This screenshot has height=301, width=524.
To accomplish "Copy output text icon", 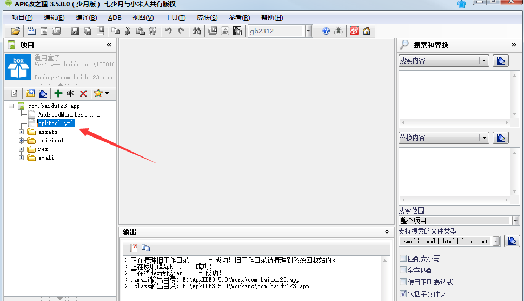I will pyautogui.click(x=145, y=248).
